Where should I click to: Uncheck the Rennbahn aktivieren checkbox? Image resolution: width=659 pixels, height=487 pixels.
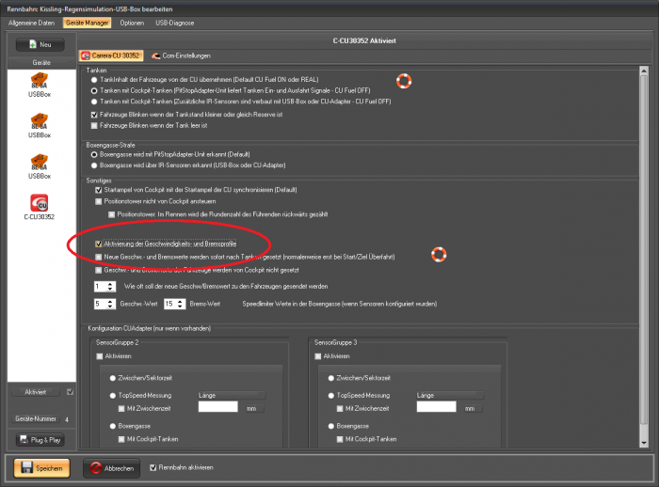point(155,467)
